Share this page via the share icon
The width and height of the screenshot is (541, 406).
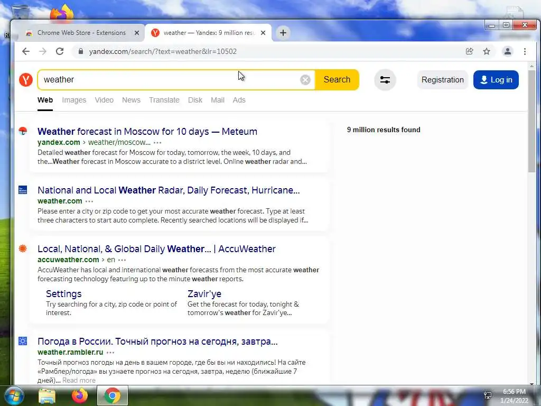coord(469,51)
